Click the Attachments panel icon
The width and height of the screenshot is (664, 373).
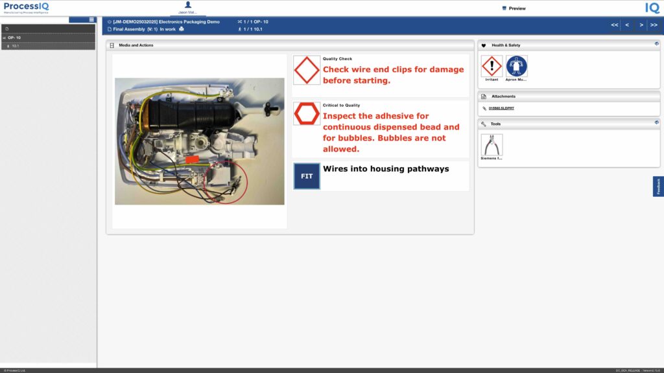(484, 96)
